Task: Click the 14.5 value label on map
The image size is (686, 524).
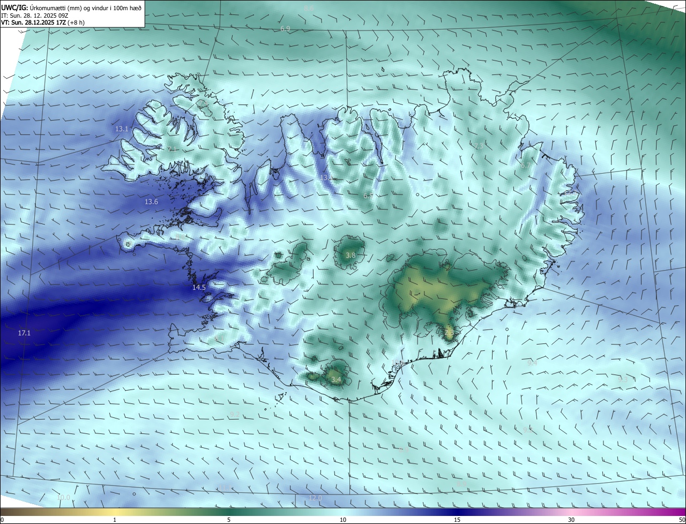Action: [x=199, y=288]
